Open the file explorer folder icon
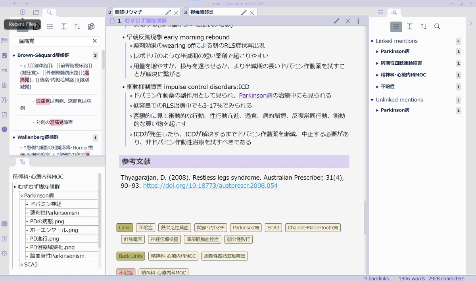 tap(36, 12)
